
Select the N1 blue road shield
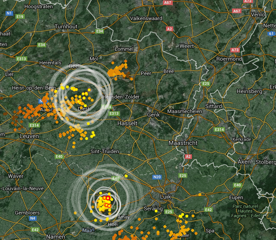tap(9, 13)
